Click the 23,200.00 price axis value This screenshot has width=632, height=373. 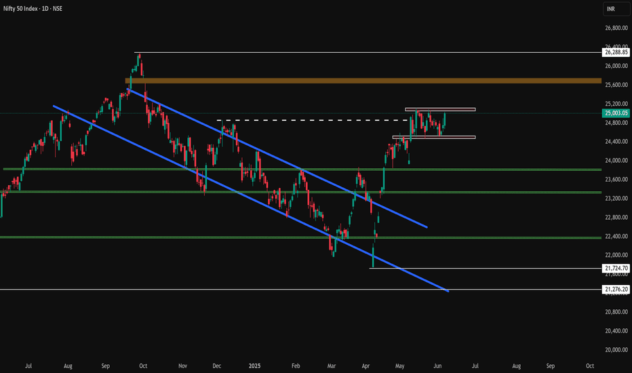tap(616, 199)
